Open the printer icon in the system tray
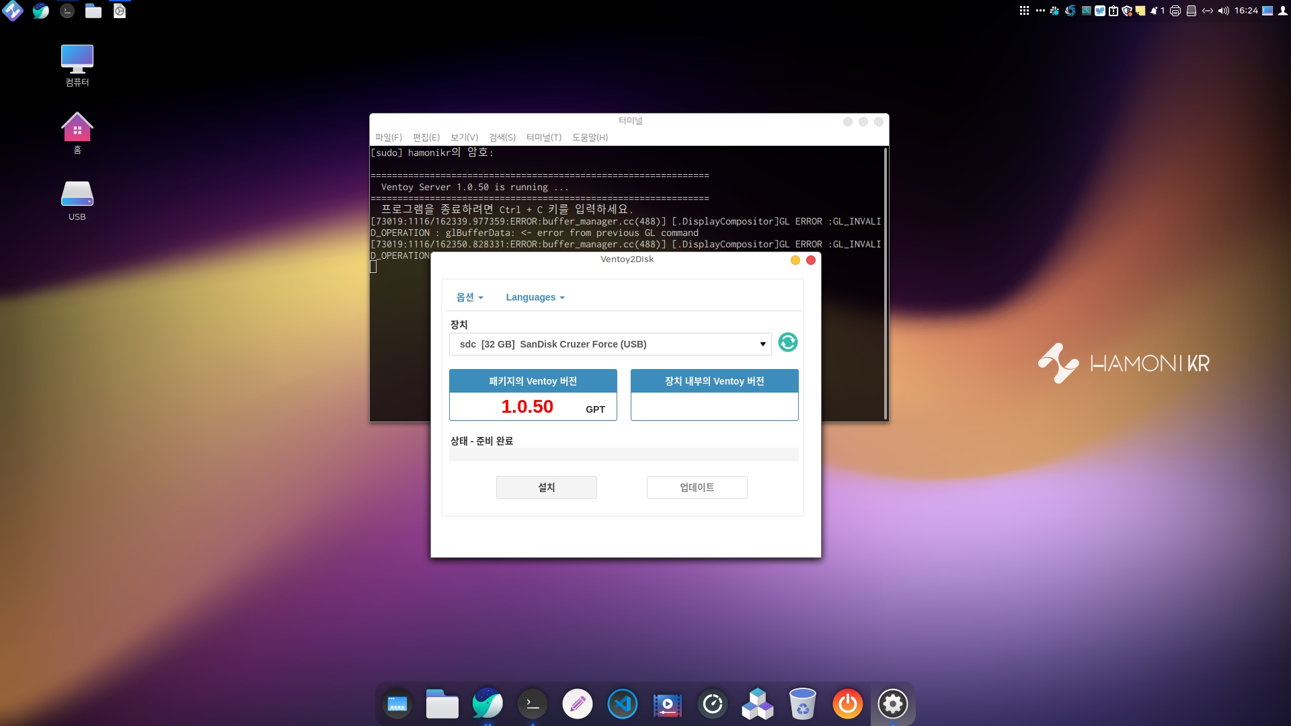Viewport: 1291px width, 726px height. coord(1175,11)
